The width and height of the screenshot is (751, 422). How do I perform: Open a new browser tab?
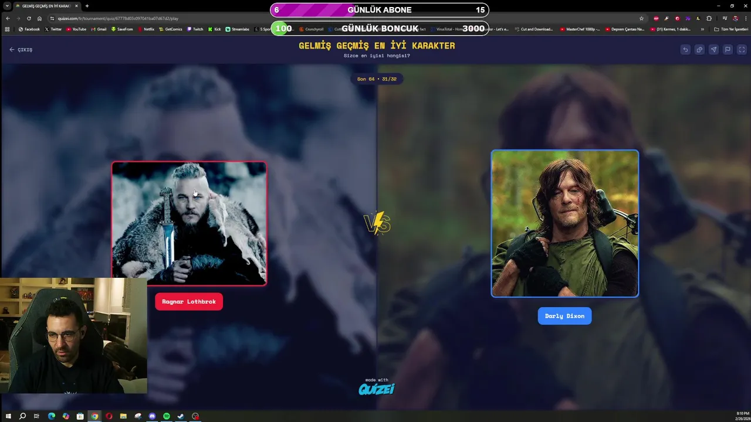coord(87,6)
